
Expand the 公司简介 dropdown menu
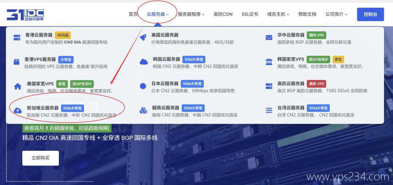click(x=336, y=14)
